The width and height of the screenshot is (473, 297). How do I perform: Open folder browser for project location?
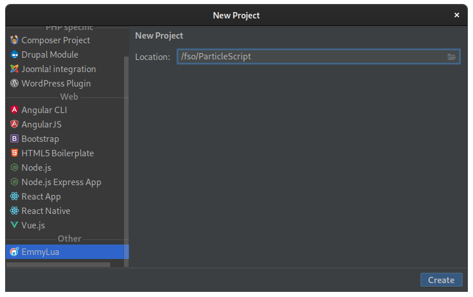click(452, 57)
